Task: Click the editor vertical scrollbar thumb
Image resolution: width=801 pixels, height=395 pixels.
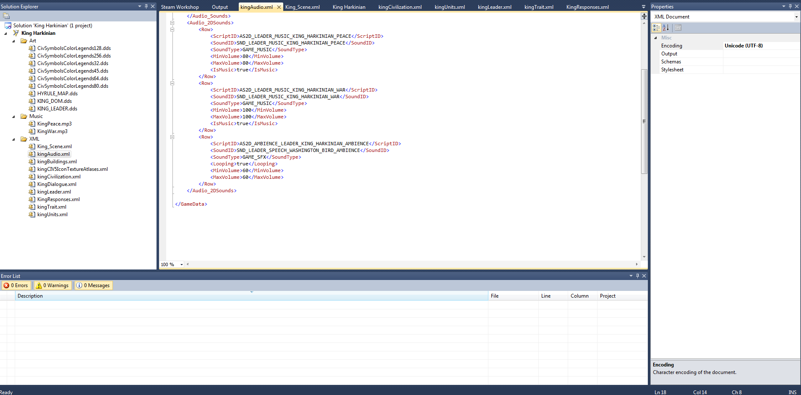Action: coord(644,121)
